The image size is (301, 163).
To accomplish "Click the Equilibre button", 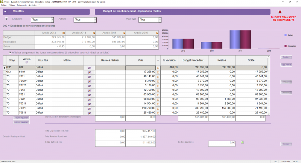I will point(286,57).
